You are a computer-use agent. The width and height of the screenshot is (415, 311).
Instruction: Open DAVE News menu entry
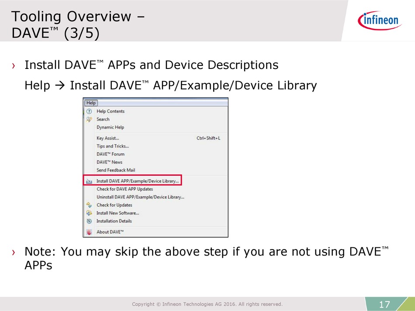109,162
